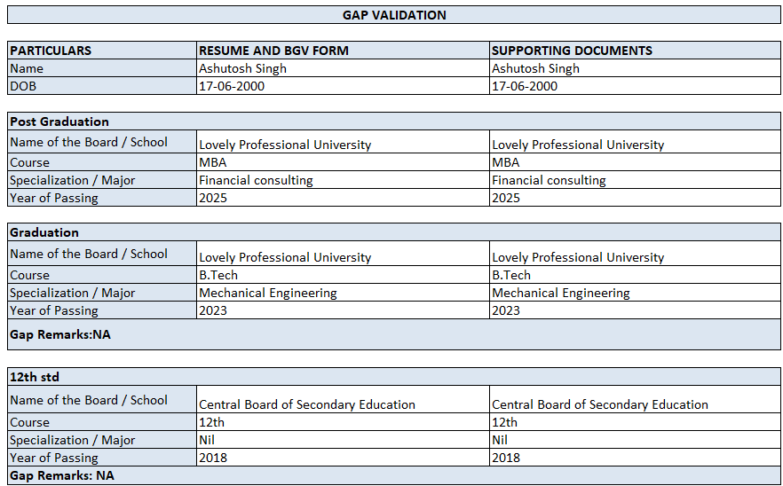Click Central Board of Secondary Education in Resume column
The image size is (783, 486).
pos(307,404)
